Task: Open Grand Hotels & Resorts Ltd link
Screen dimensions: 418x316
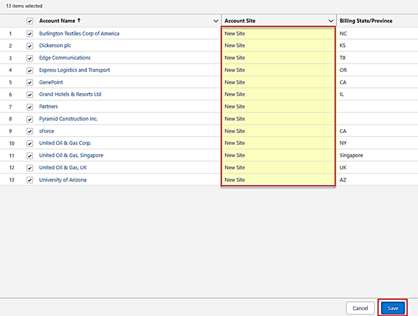Action: tap(70, 94)
